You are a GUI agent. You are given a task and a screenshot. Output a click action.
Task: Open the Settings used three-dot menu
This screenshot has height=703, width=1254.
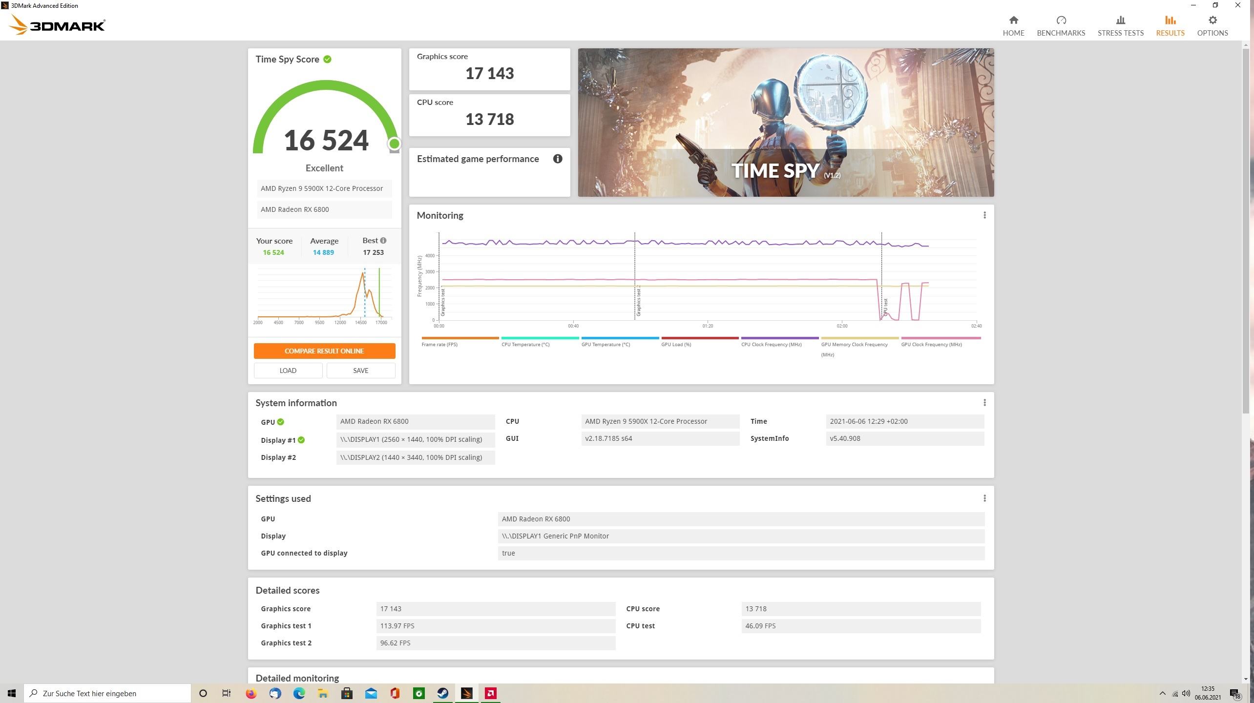point(984,498)
